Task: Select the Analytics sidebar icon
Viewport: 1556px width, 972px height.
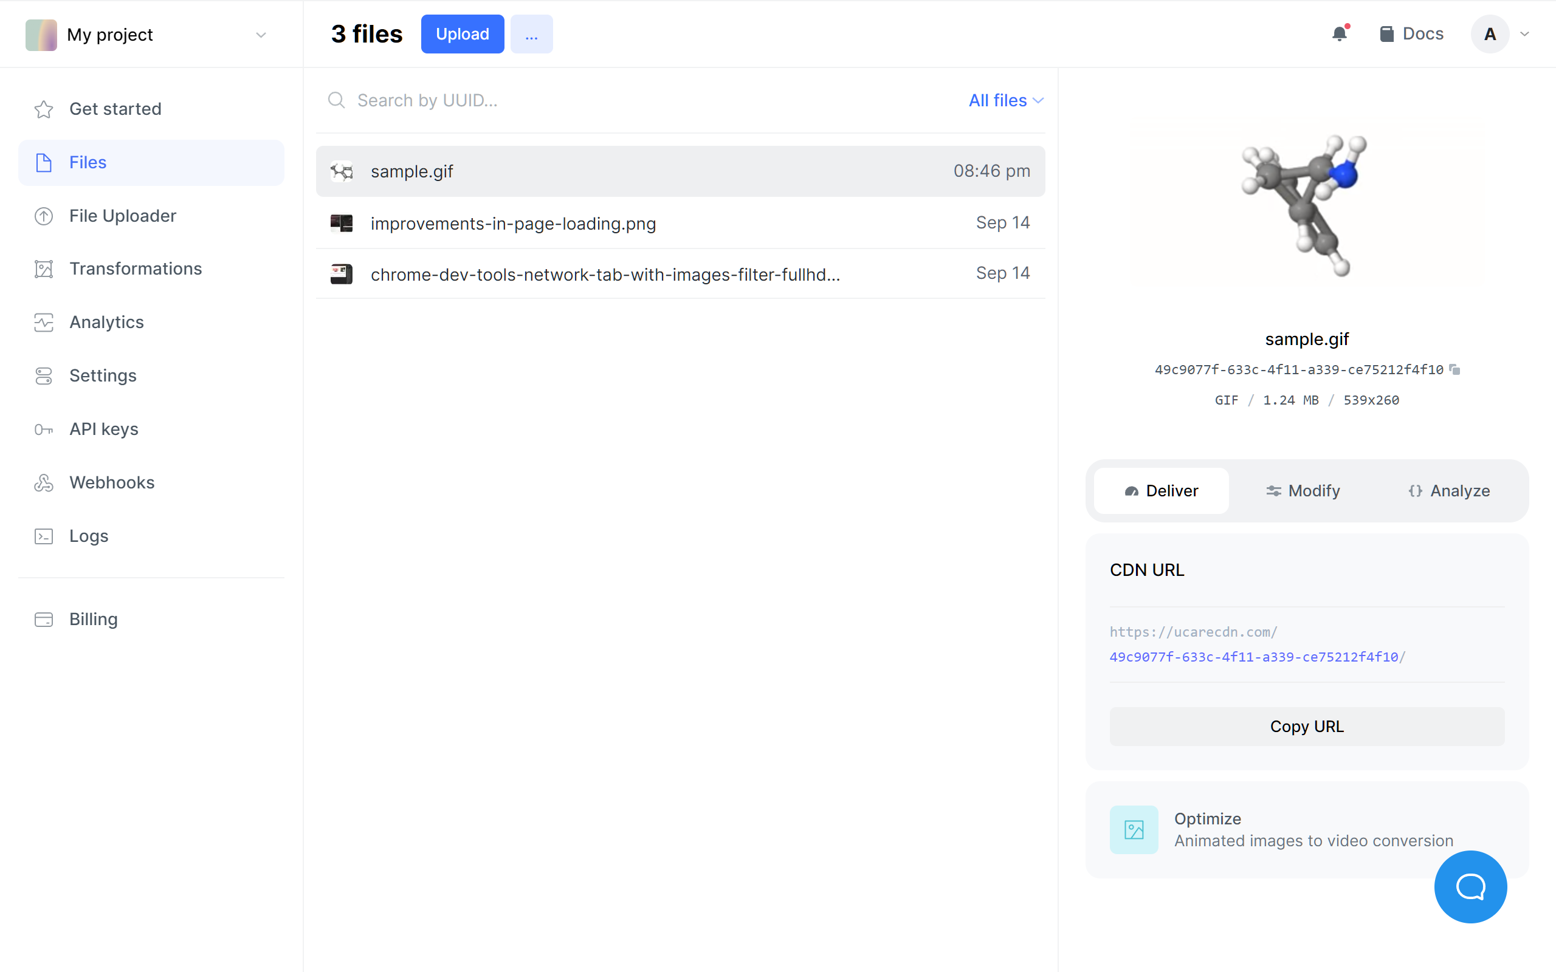Action: click(43, 322)
